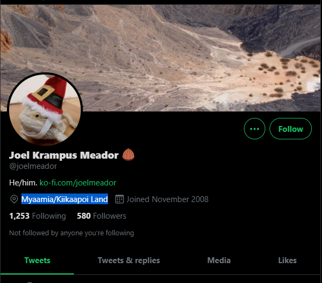Screen dimensions: 322x283
Task: Click the Joined November 2008 text
Action: pos(167,199)
